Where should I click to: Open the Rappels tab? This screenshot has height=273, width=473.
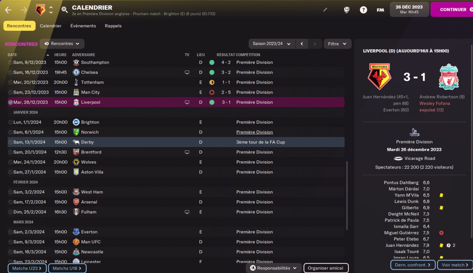tap(113, 26)
